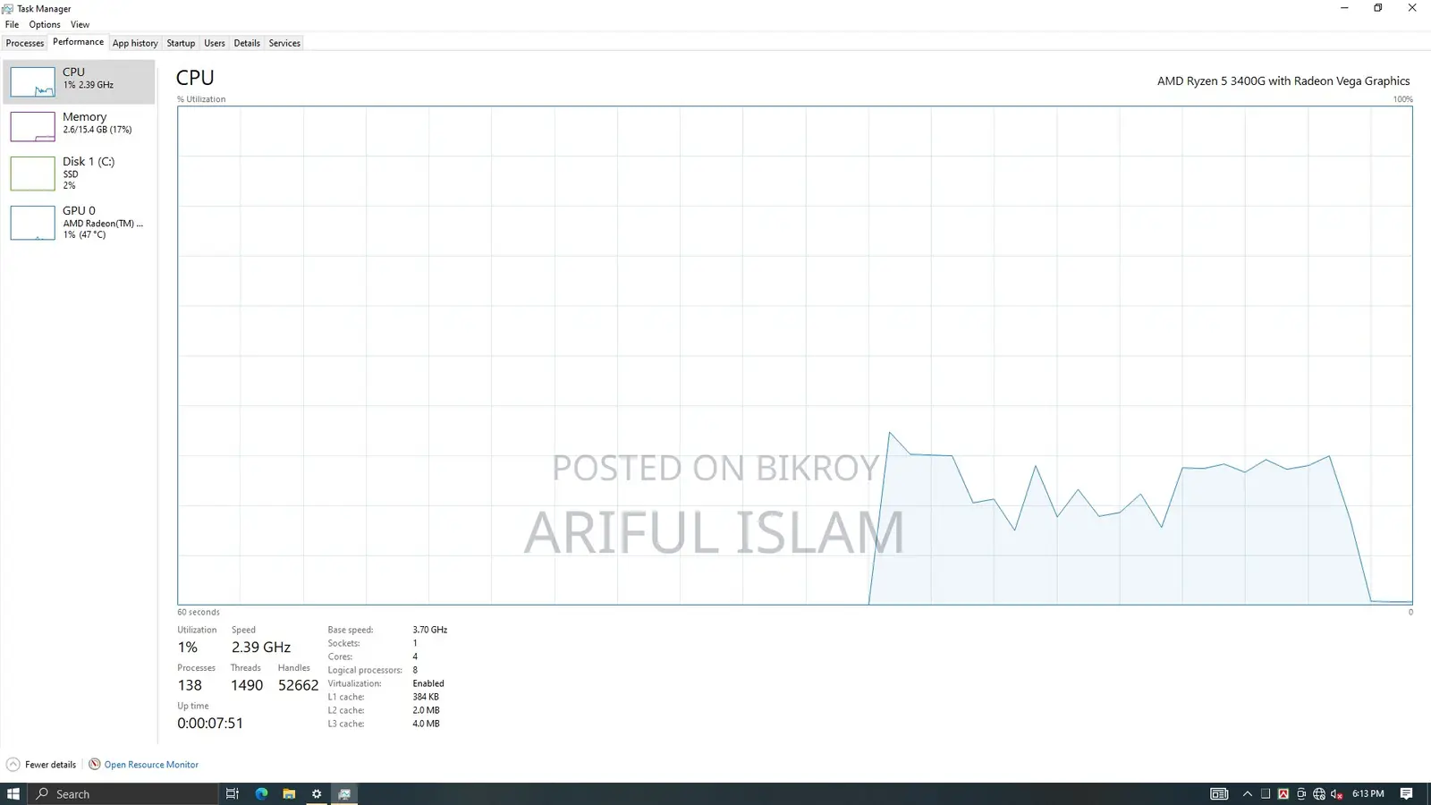
Task: Open Task View from the taskbar
Action: [x=232, y=793]
